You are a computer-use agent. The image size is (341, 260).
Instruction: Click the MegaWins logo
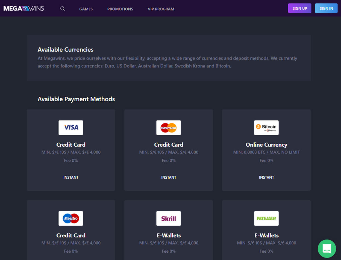(24, 8)
